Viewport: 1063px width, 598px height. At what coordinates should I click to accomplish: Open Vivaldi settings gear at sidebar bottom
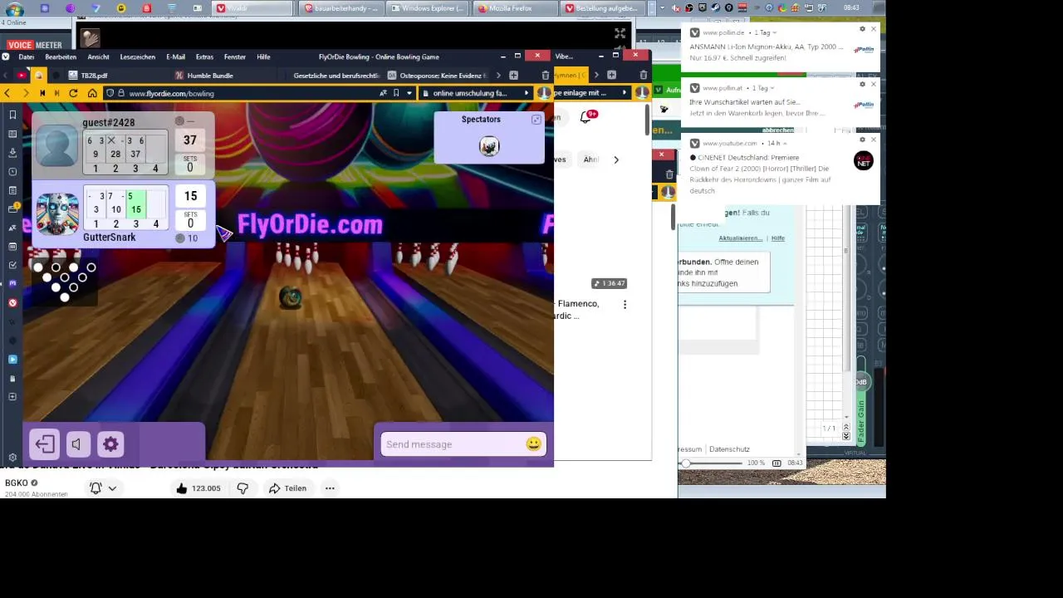point(12,458)
